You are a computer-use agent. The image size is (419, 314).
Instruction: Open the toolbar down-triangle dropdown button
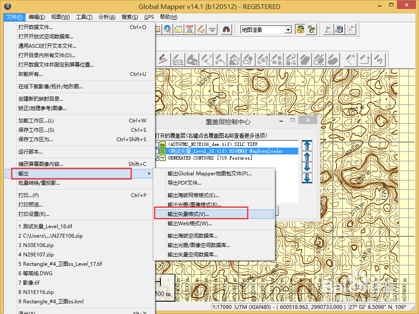coord(212,29)
